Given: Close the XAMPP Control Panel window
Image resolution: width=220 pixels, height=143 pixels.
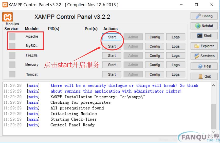Looking at the screenshot, I should [212, 5].
